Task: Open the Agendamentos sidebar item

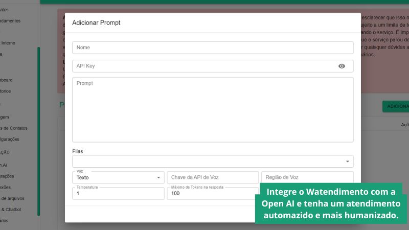Action: (10, 21)
